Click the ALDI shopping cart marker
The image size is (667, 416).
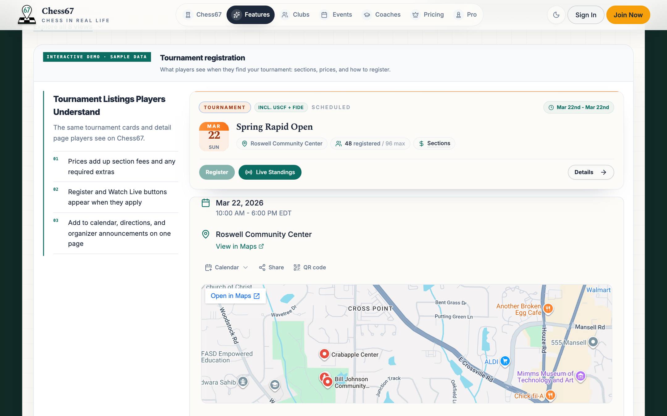pos(505,361)
